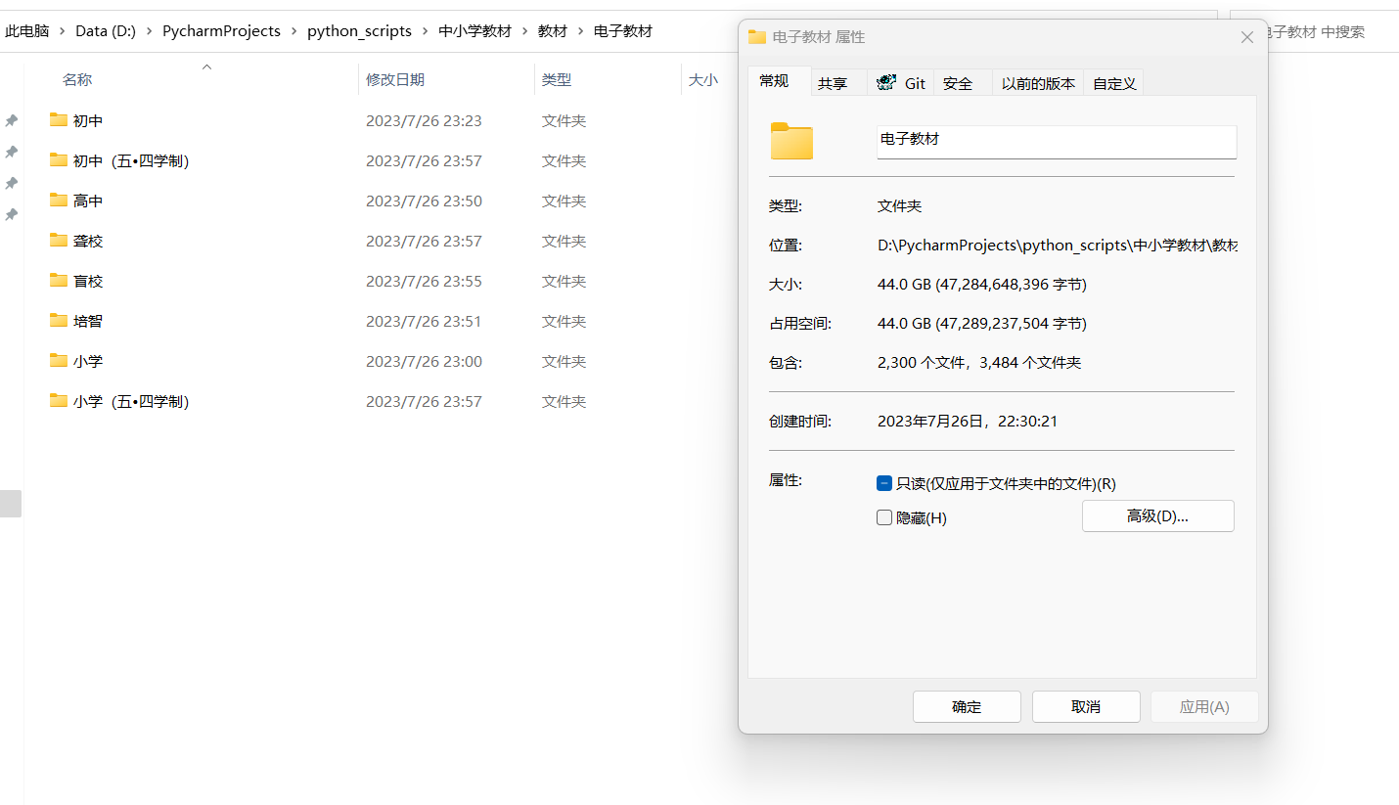Sort by 修改日期 column header
1399x805 pixels.
pos(395,80)
